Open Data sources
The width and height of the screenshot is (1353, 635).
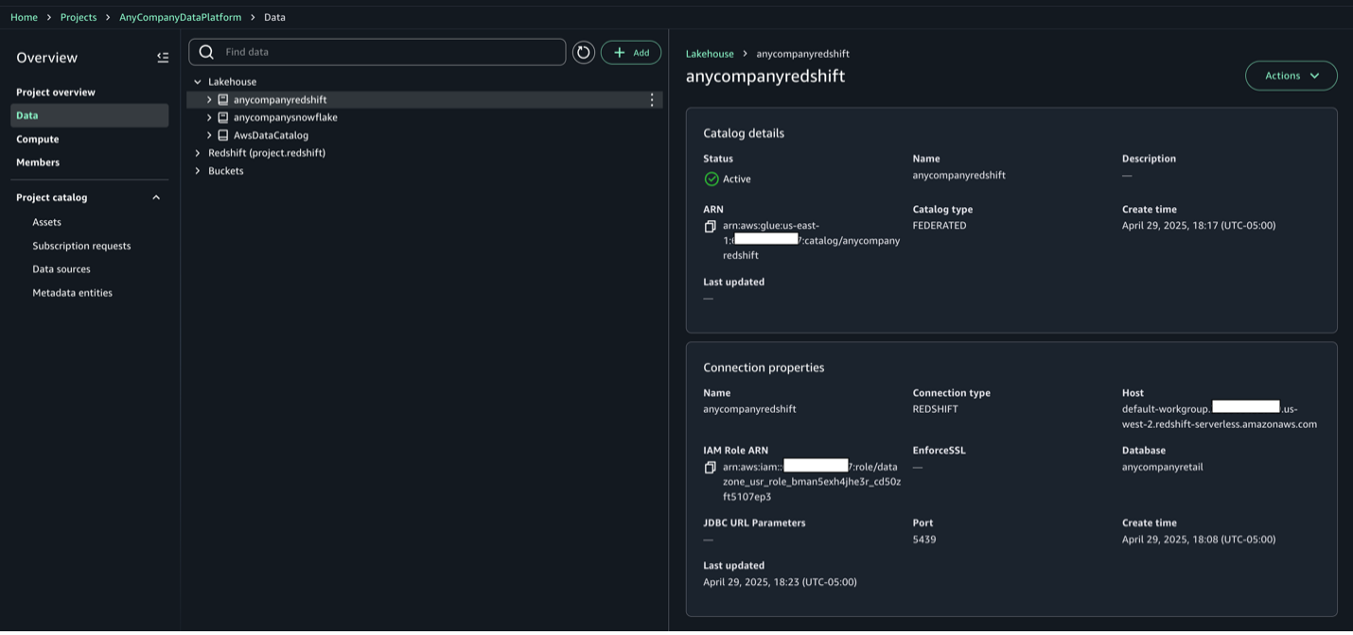click(x=61, y=269)
